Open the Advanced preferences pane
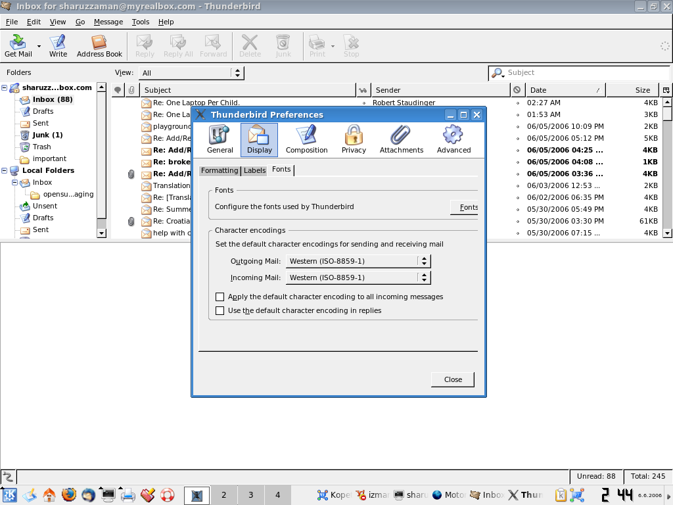The height and width of the screenshot is (505, 673). [453, 139]
